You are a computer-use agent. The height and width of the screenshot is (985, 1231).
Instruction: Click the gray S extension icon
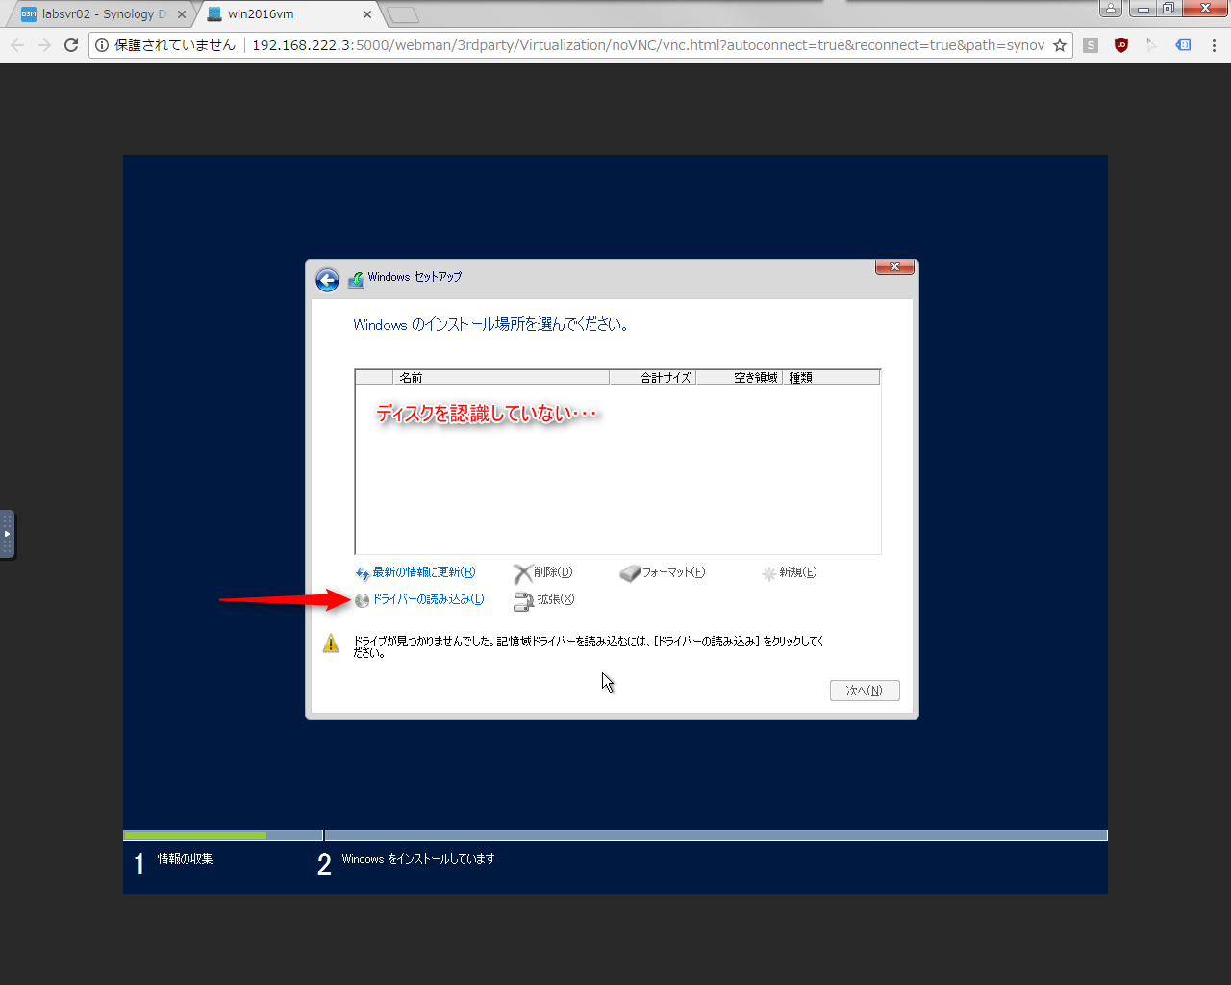1091,45
